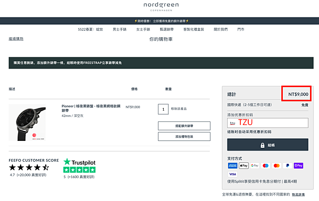The height and width of the screenshot is (201, 319).
Task: Click the 結帳 checkout button
Action: coord(268,145)
